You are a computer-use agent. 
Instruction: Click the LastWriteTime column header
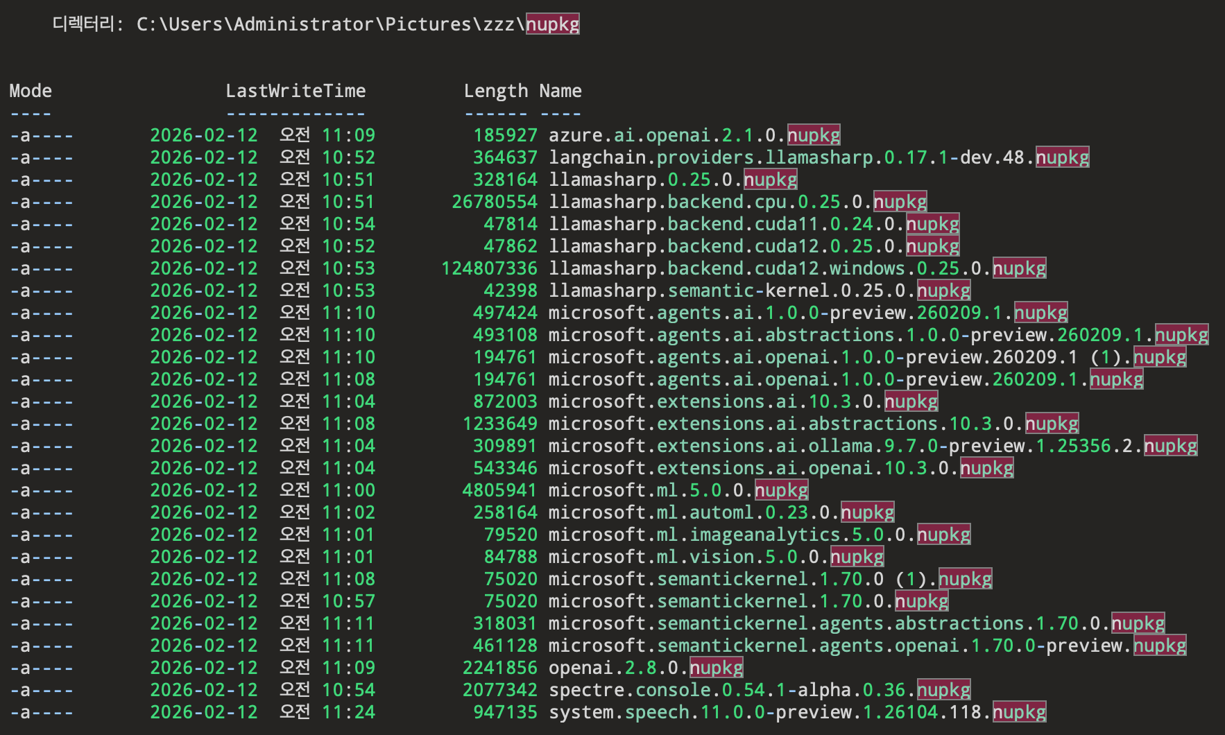295,91
